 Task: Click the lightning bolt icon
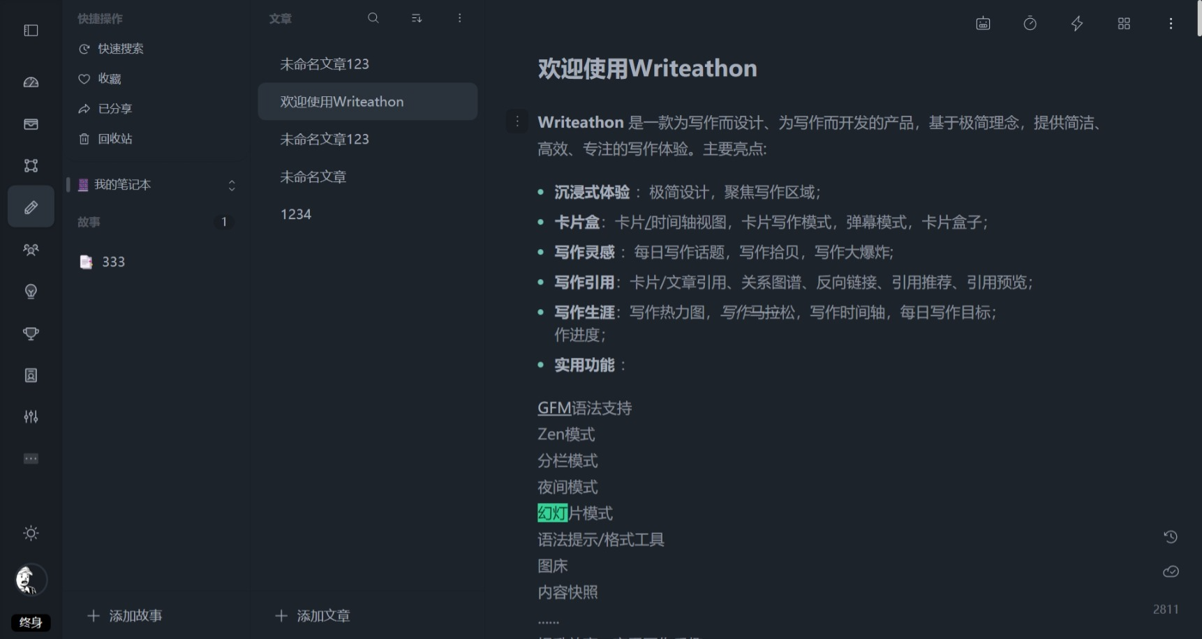[1077, 24]
